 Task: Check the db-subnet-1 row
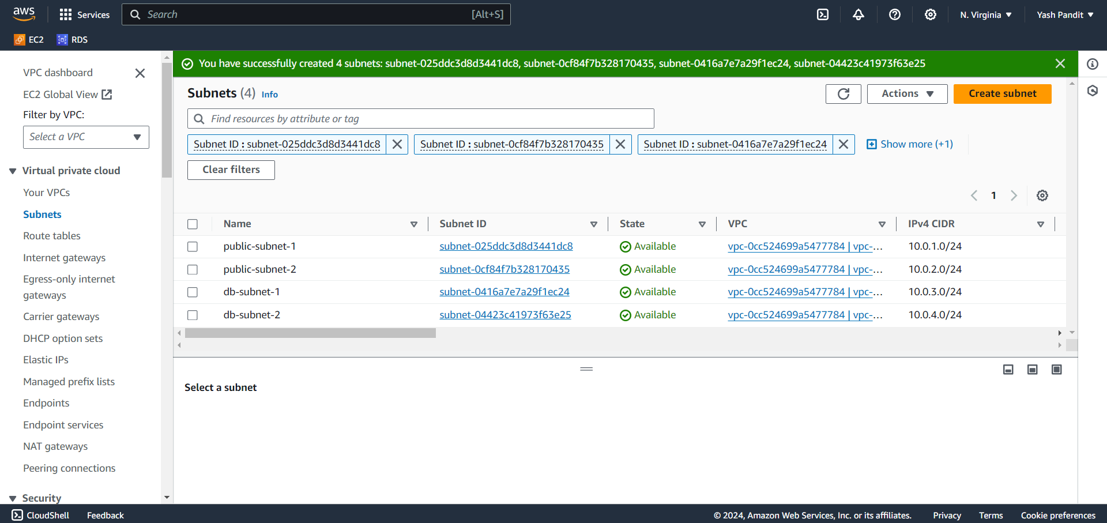[x=193, y=292]
